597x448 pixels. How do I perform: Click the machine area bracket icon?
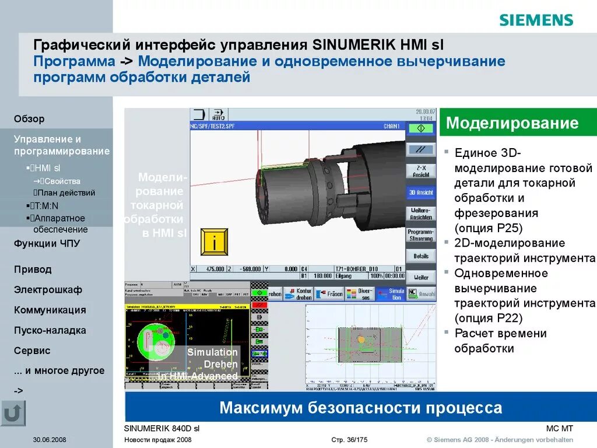click(199, 115)
